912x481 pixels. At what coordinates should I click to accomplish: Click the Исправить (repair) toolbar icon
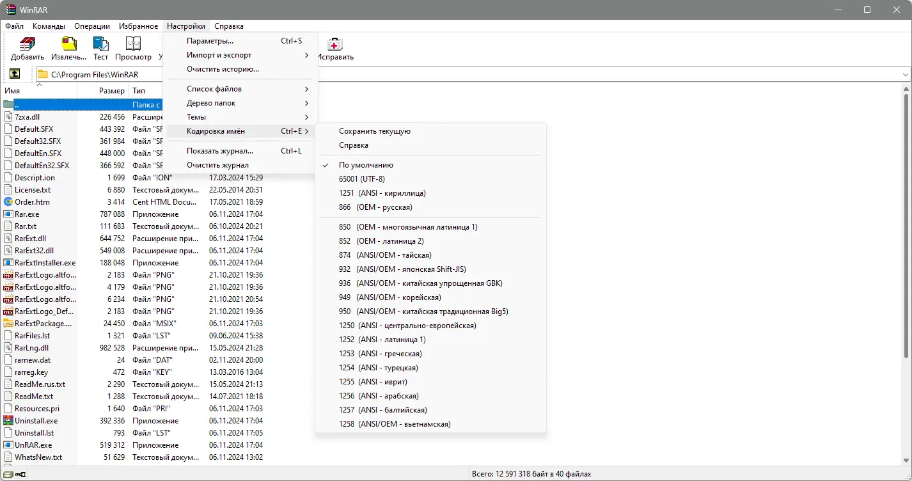pyautogui.click(x=335, y=44)
